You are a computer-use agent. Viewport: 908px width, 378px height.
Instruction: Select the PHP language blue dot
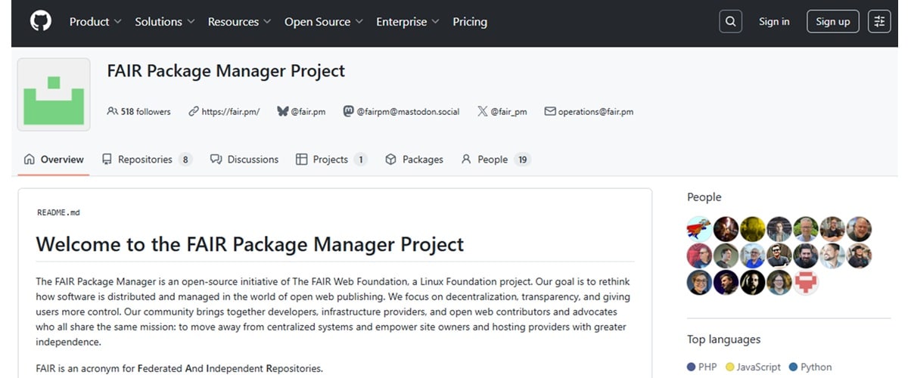coord(691,367)
